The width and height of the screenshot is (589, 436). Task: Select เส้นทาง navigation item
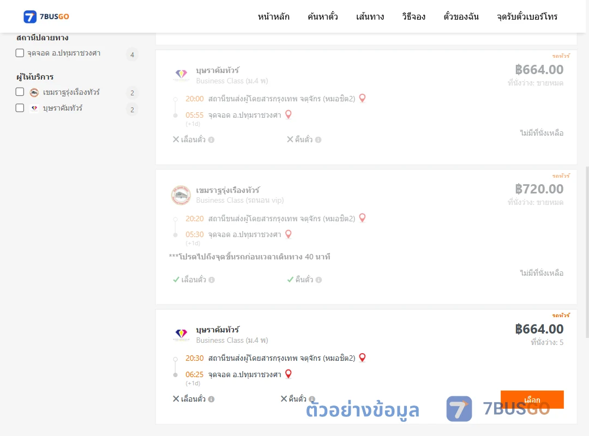tap(370, 16)
